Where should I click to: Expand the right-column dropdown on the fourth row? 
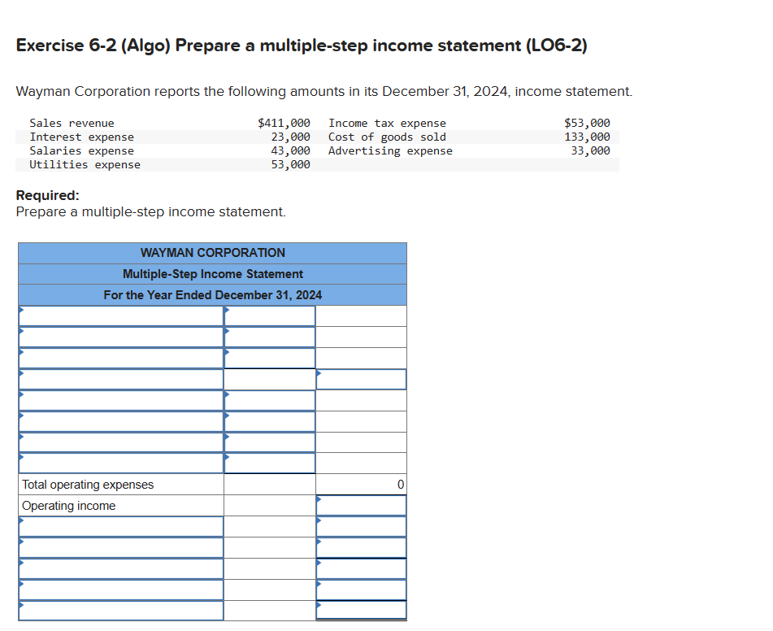click(361, 378)
